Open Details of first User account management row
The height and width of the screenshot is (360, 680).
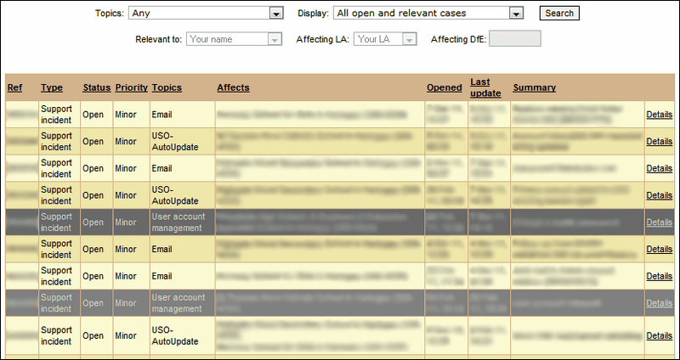click(660, 222)
